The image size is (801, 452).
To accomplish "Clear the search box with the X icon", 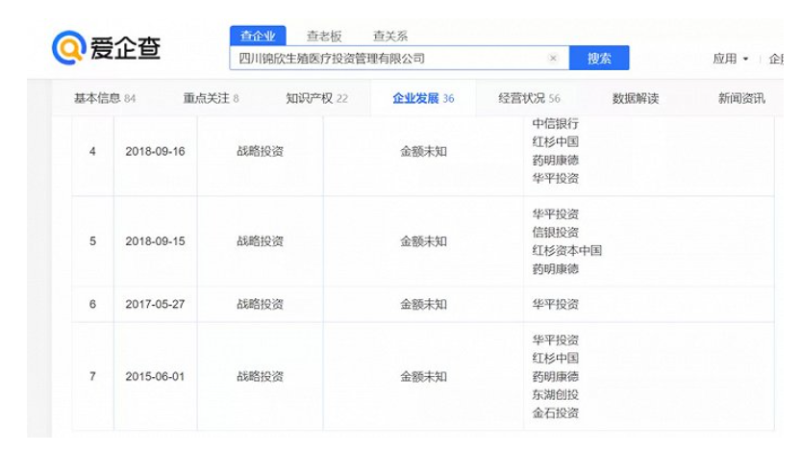I will click(553, 59).
